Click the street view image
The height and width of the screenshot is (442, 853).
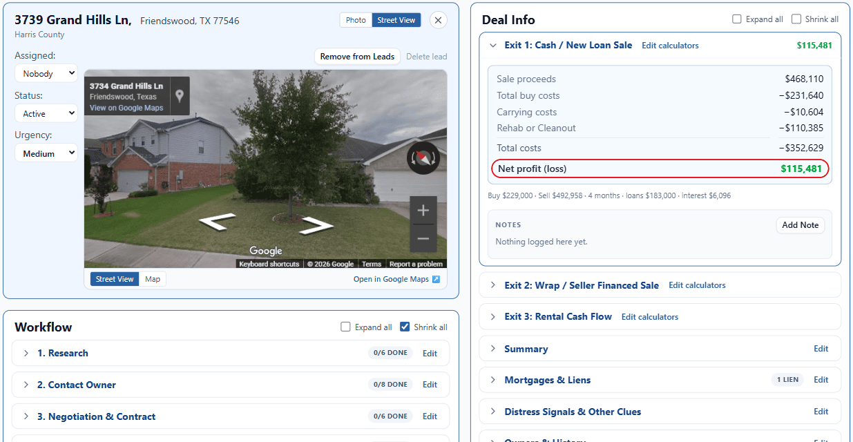(265, 169)
